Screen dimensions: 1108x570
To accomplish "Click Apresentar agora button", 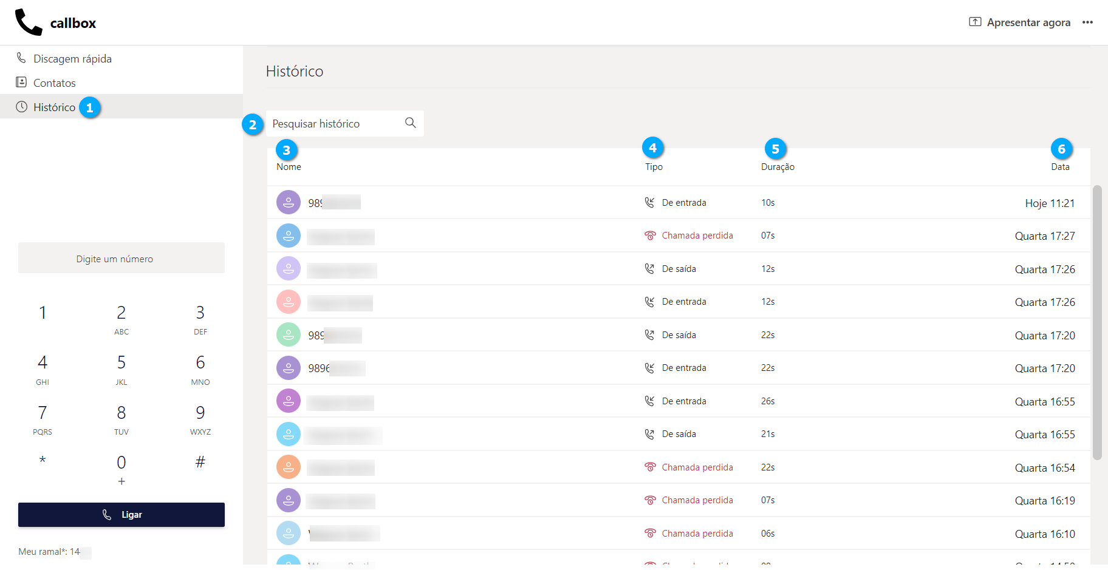I will click(x=1020, y=22).
